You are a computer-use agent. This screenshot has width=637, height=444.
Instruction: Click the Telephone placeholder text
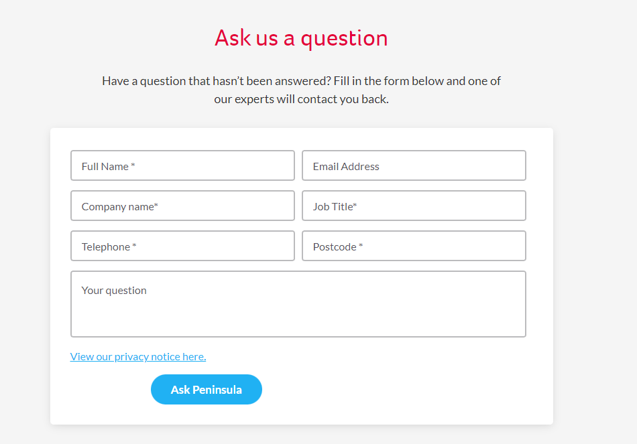[x=109, y=247]
